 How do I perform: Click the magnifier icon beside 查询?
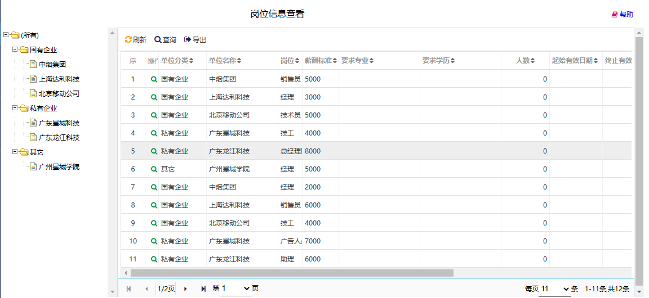tap(158, 40)
